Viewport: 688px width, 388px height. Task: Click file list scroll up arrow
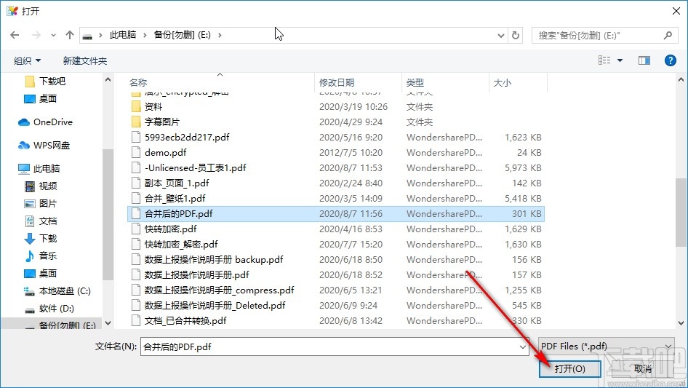tap(681, 80)
